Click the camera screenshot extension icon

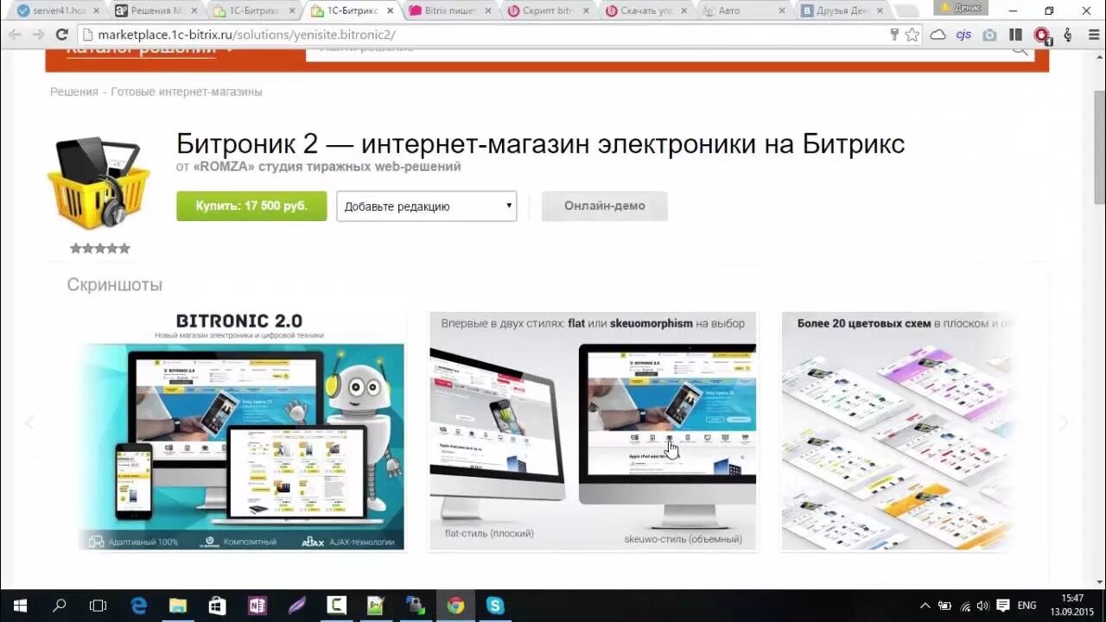[x=989, y=35]
